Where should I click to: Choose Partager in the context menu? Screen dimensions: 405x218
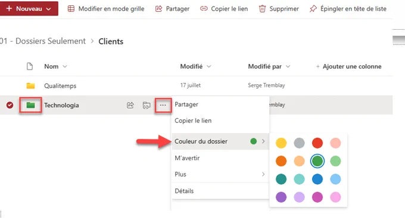tap(220, 105)
